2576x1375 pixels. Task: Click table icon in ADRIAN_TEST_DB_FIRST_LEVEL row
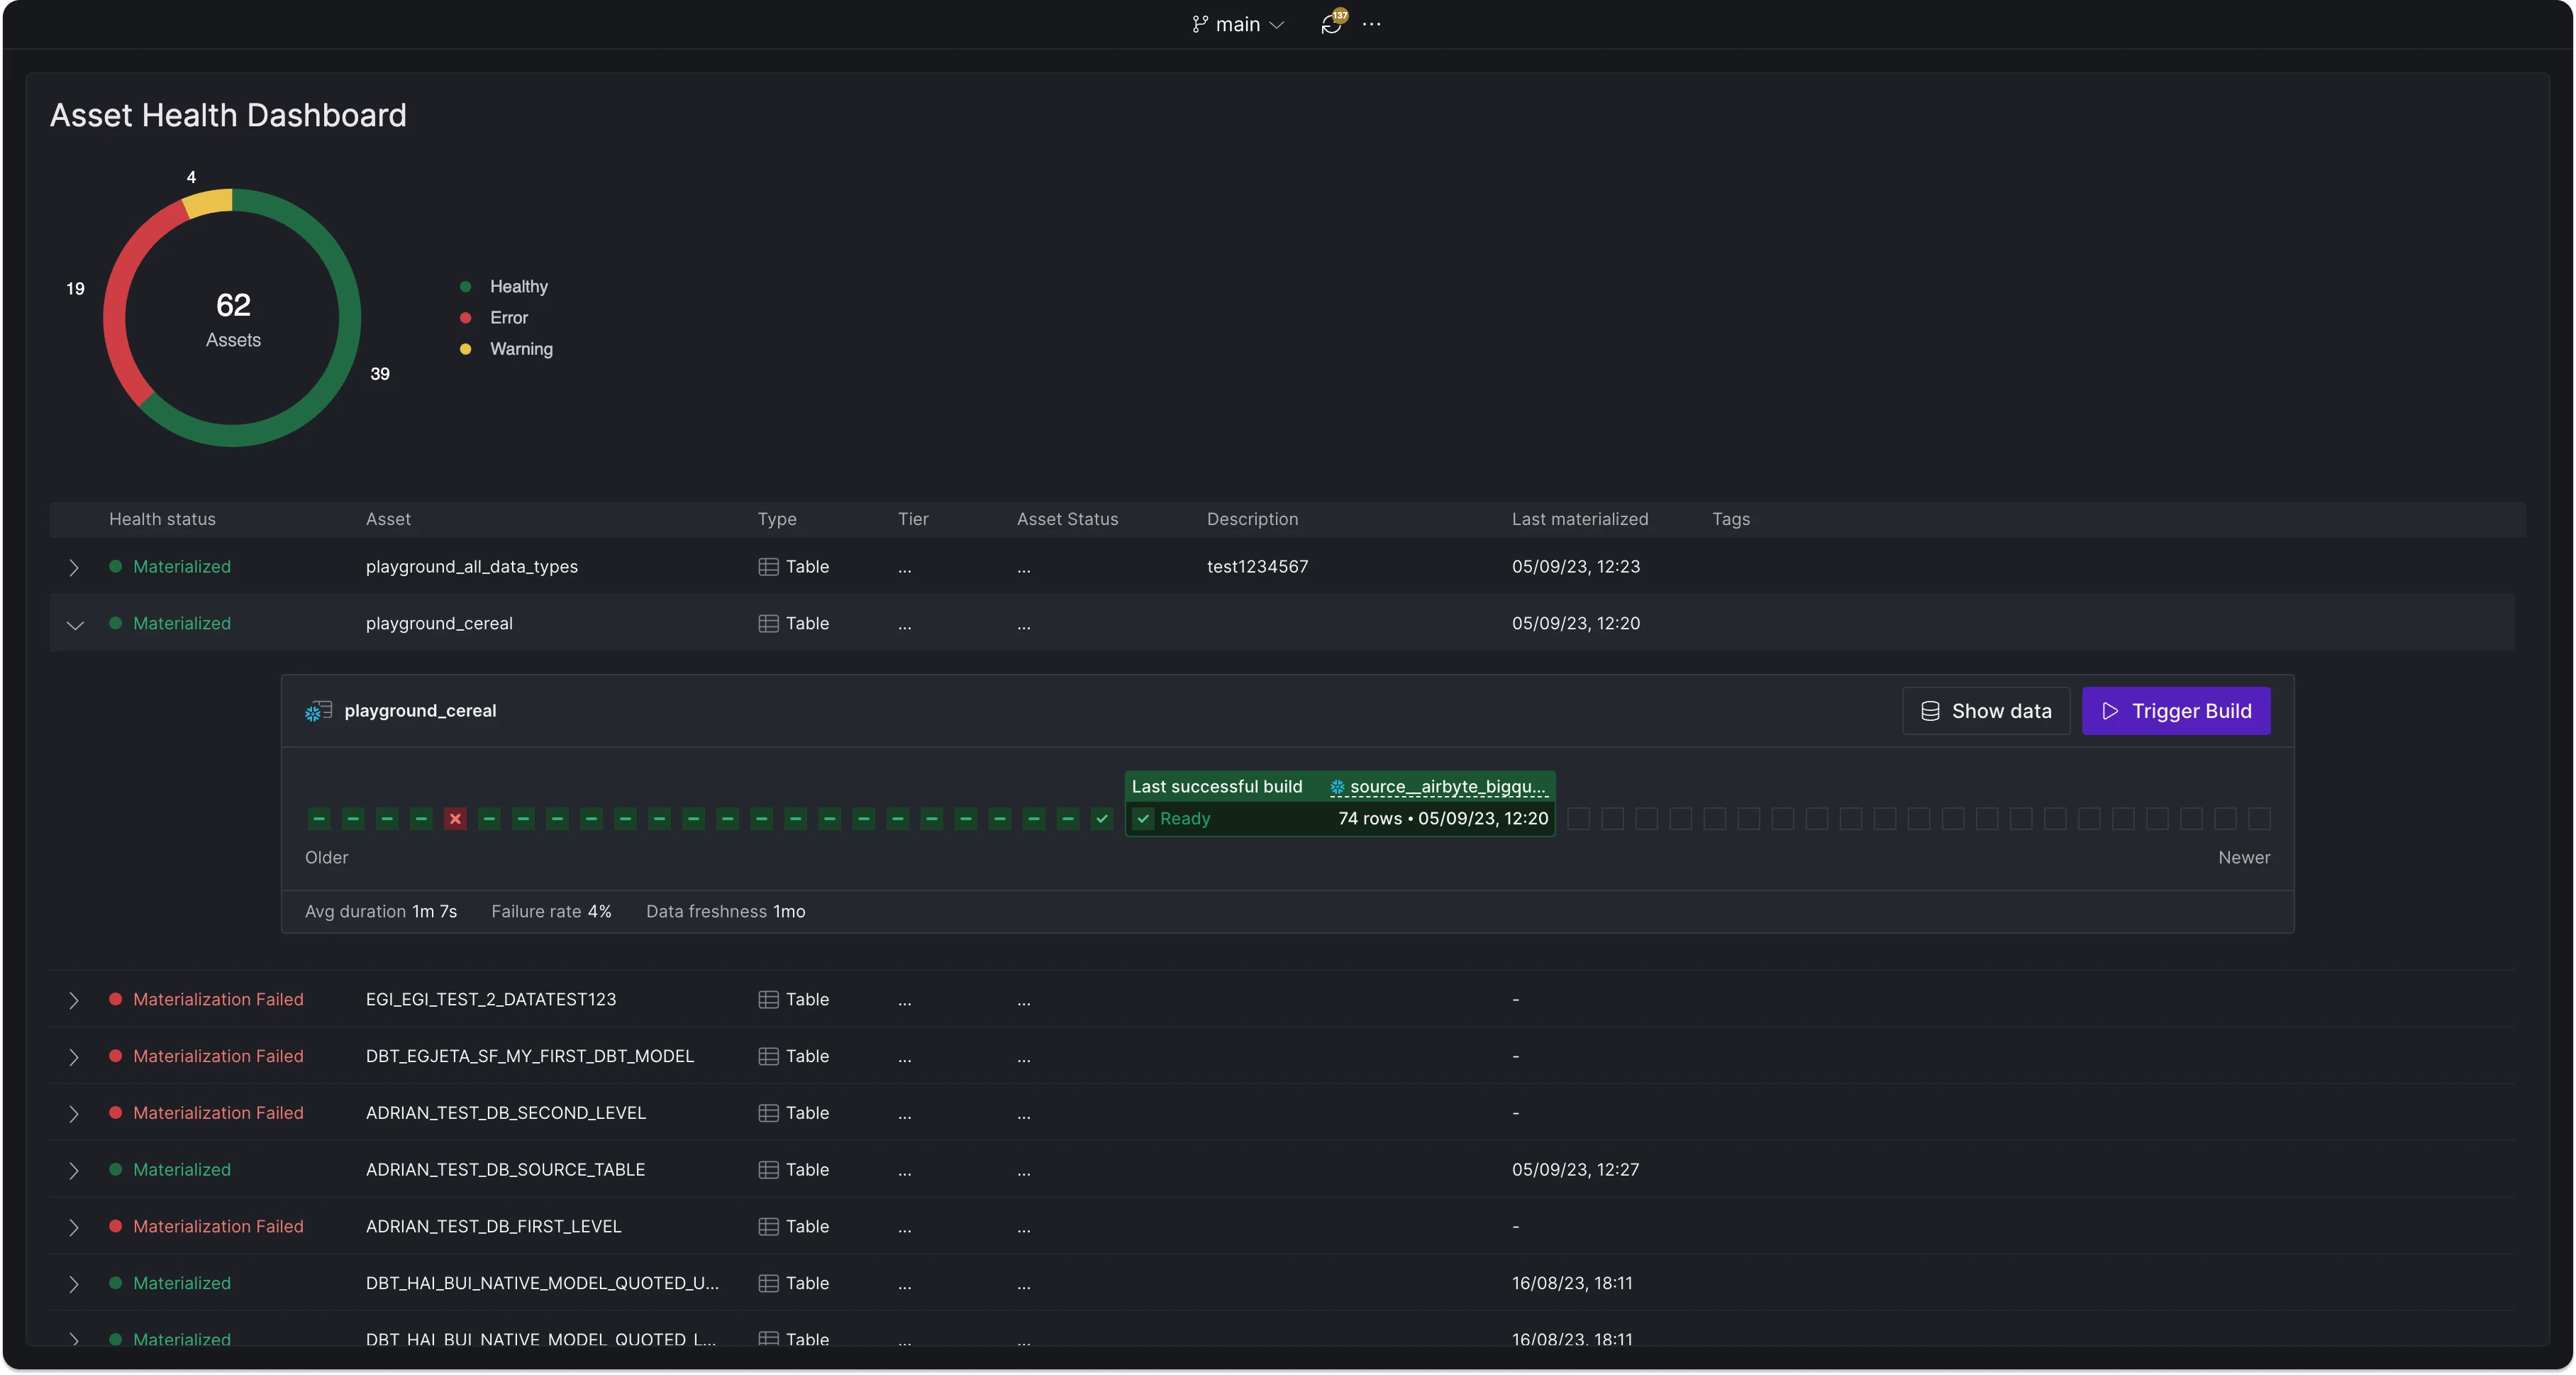tap(768, 1227)
